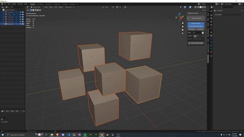
Task: Click the zoom view magnifier icon
Action: [183, 23]
